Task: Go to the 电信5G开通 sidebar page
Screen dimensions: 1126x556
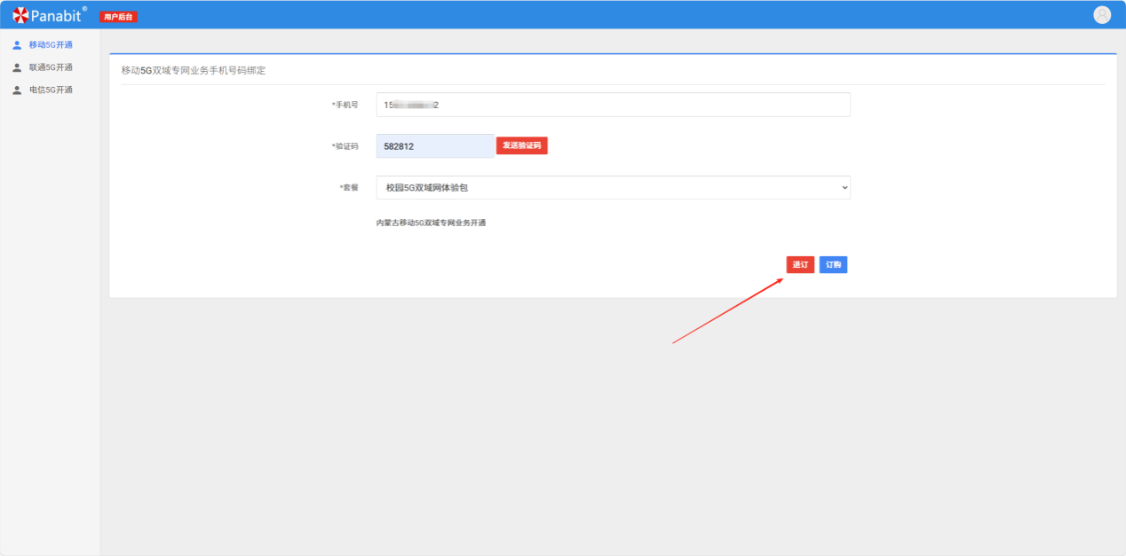Action: (x=51, y=90)
